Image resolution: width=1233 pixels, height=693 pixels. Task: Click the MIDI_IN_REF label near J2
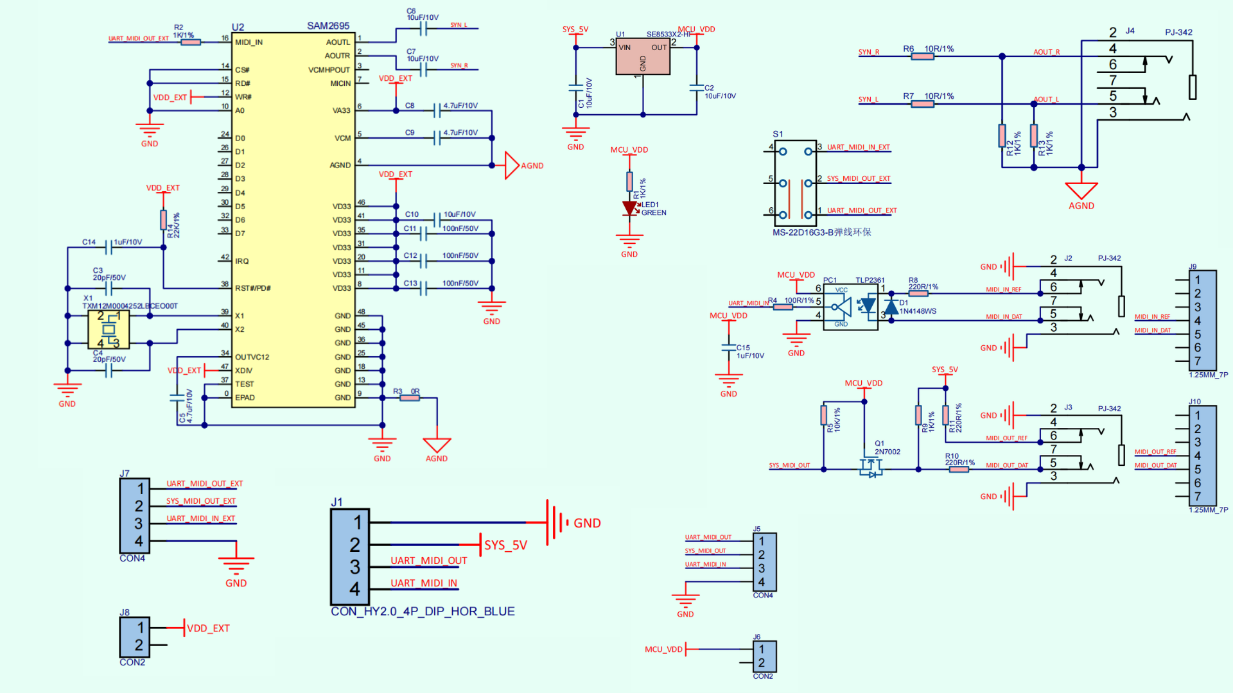[1004, 290]
